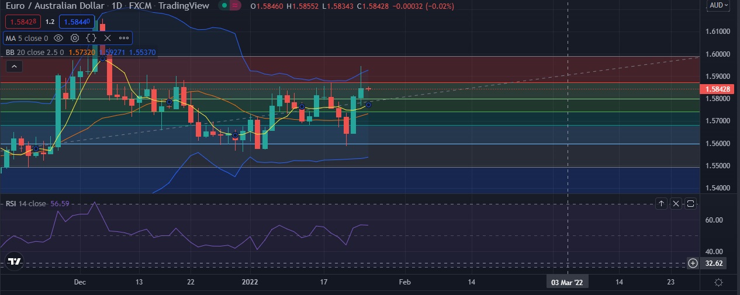Click the 60.00 RSI axis label
This screenshot has width=740, height=295.
(714, 220)
